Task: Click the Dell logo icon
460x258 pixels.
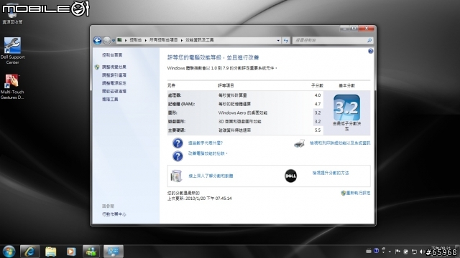Action: point(290,176)
